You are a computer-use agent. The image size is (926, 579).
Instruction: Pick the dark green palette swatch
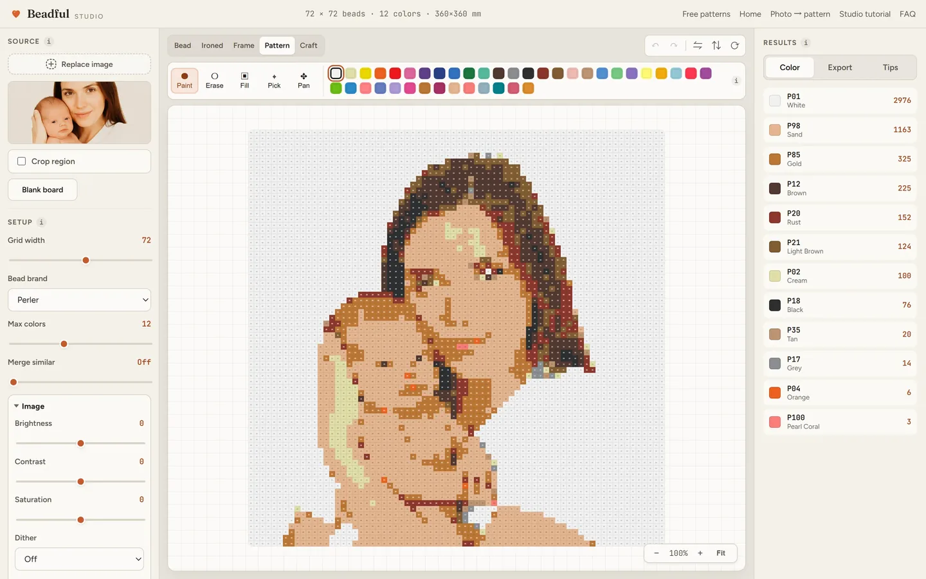pos(469,73)
